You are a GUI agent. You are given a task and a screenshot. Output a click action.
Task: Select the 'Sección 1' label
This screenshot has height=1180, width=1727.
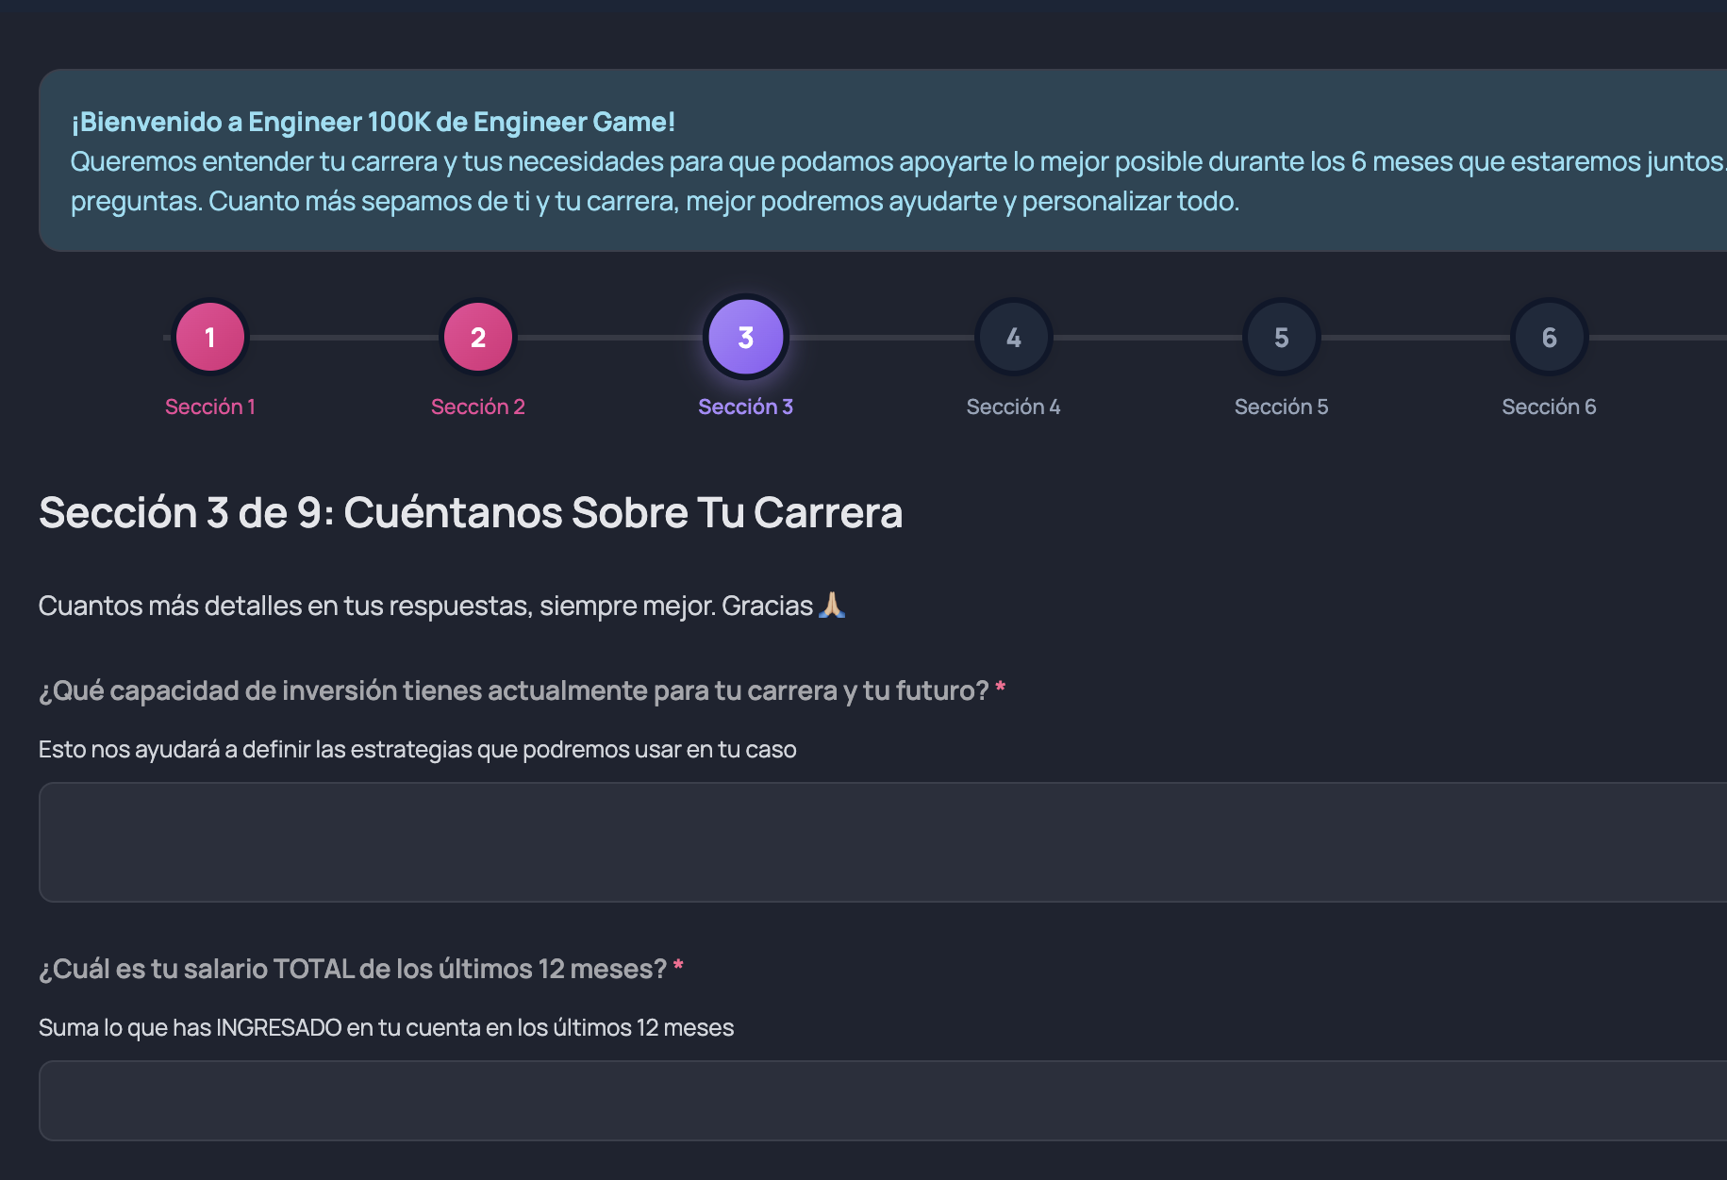pyautogui.click(x=209, y=407)
